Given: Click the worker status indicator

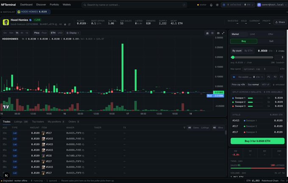Looking at the screenshot, I should pos(201,5).
